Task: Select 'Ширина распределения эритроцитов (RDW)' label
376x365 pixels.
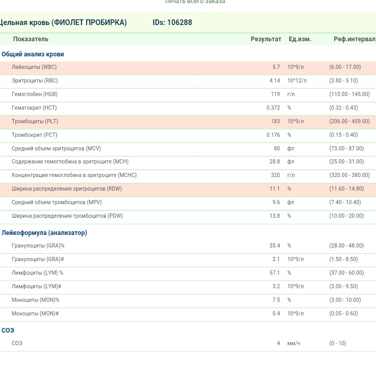Action: pos(67,189)
